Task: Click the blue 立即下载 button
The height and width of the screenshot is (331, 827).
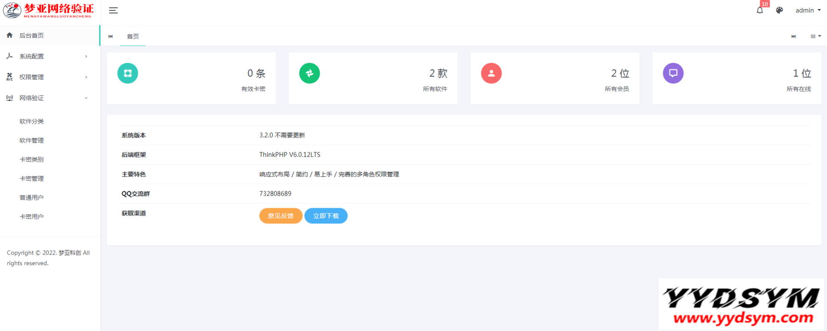Action: (326, 216)
